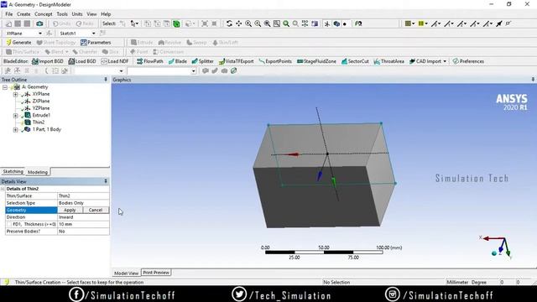Click the New Plane icon
The image size is (537, 302).
coord(50,34)
